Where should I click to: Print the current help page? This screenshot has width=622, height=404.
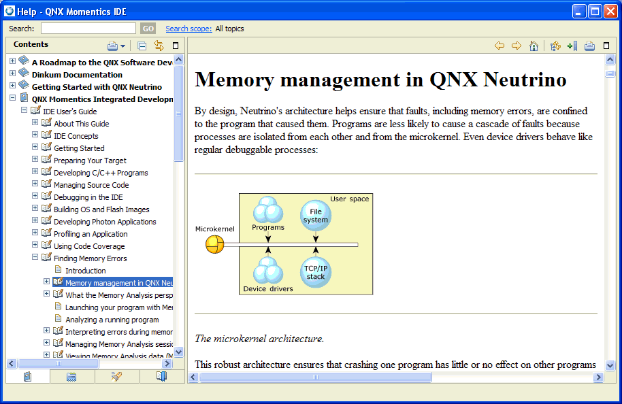tap(589, 46)
